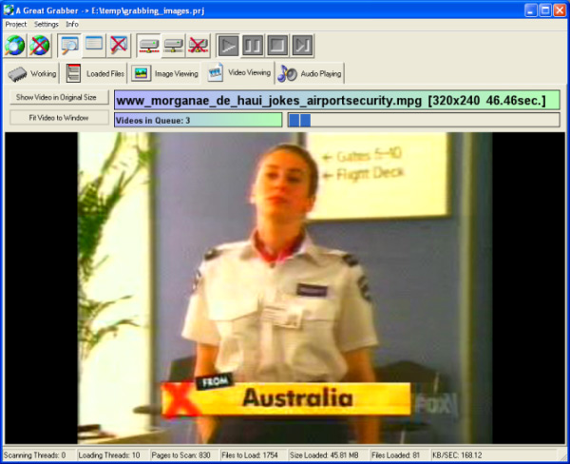The width and height of the screenshot is (570, 464).
Task: Switch to the Image Viewing tab
Action: pos(165,73)
